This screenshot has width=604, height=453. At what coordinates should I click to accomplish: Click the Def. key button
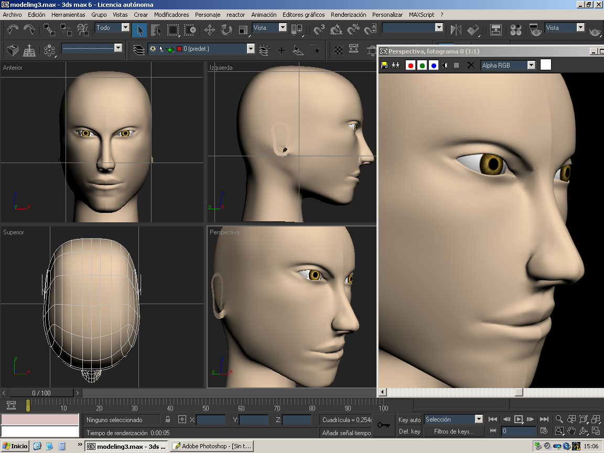click(409, 432)
